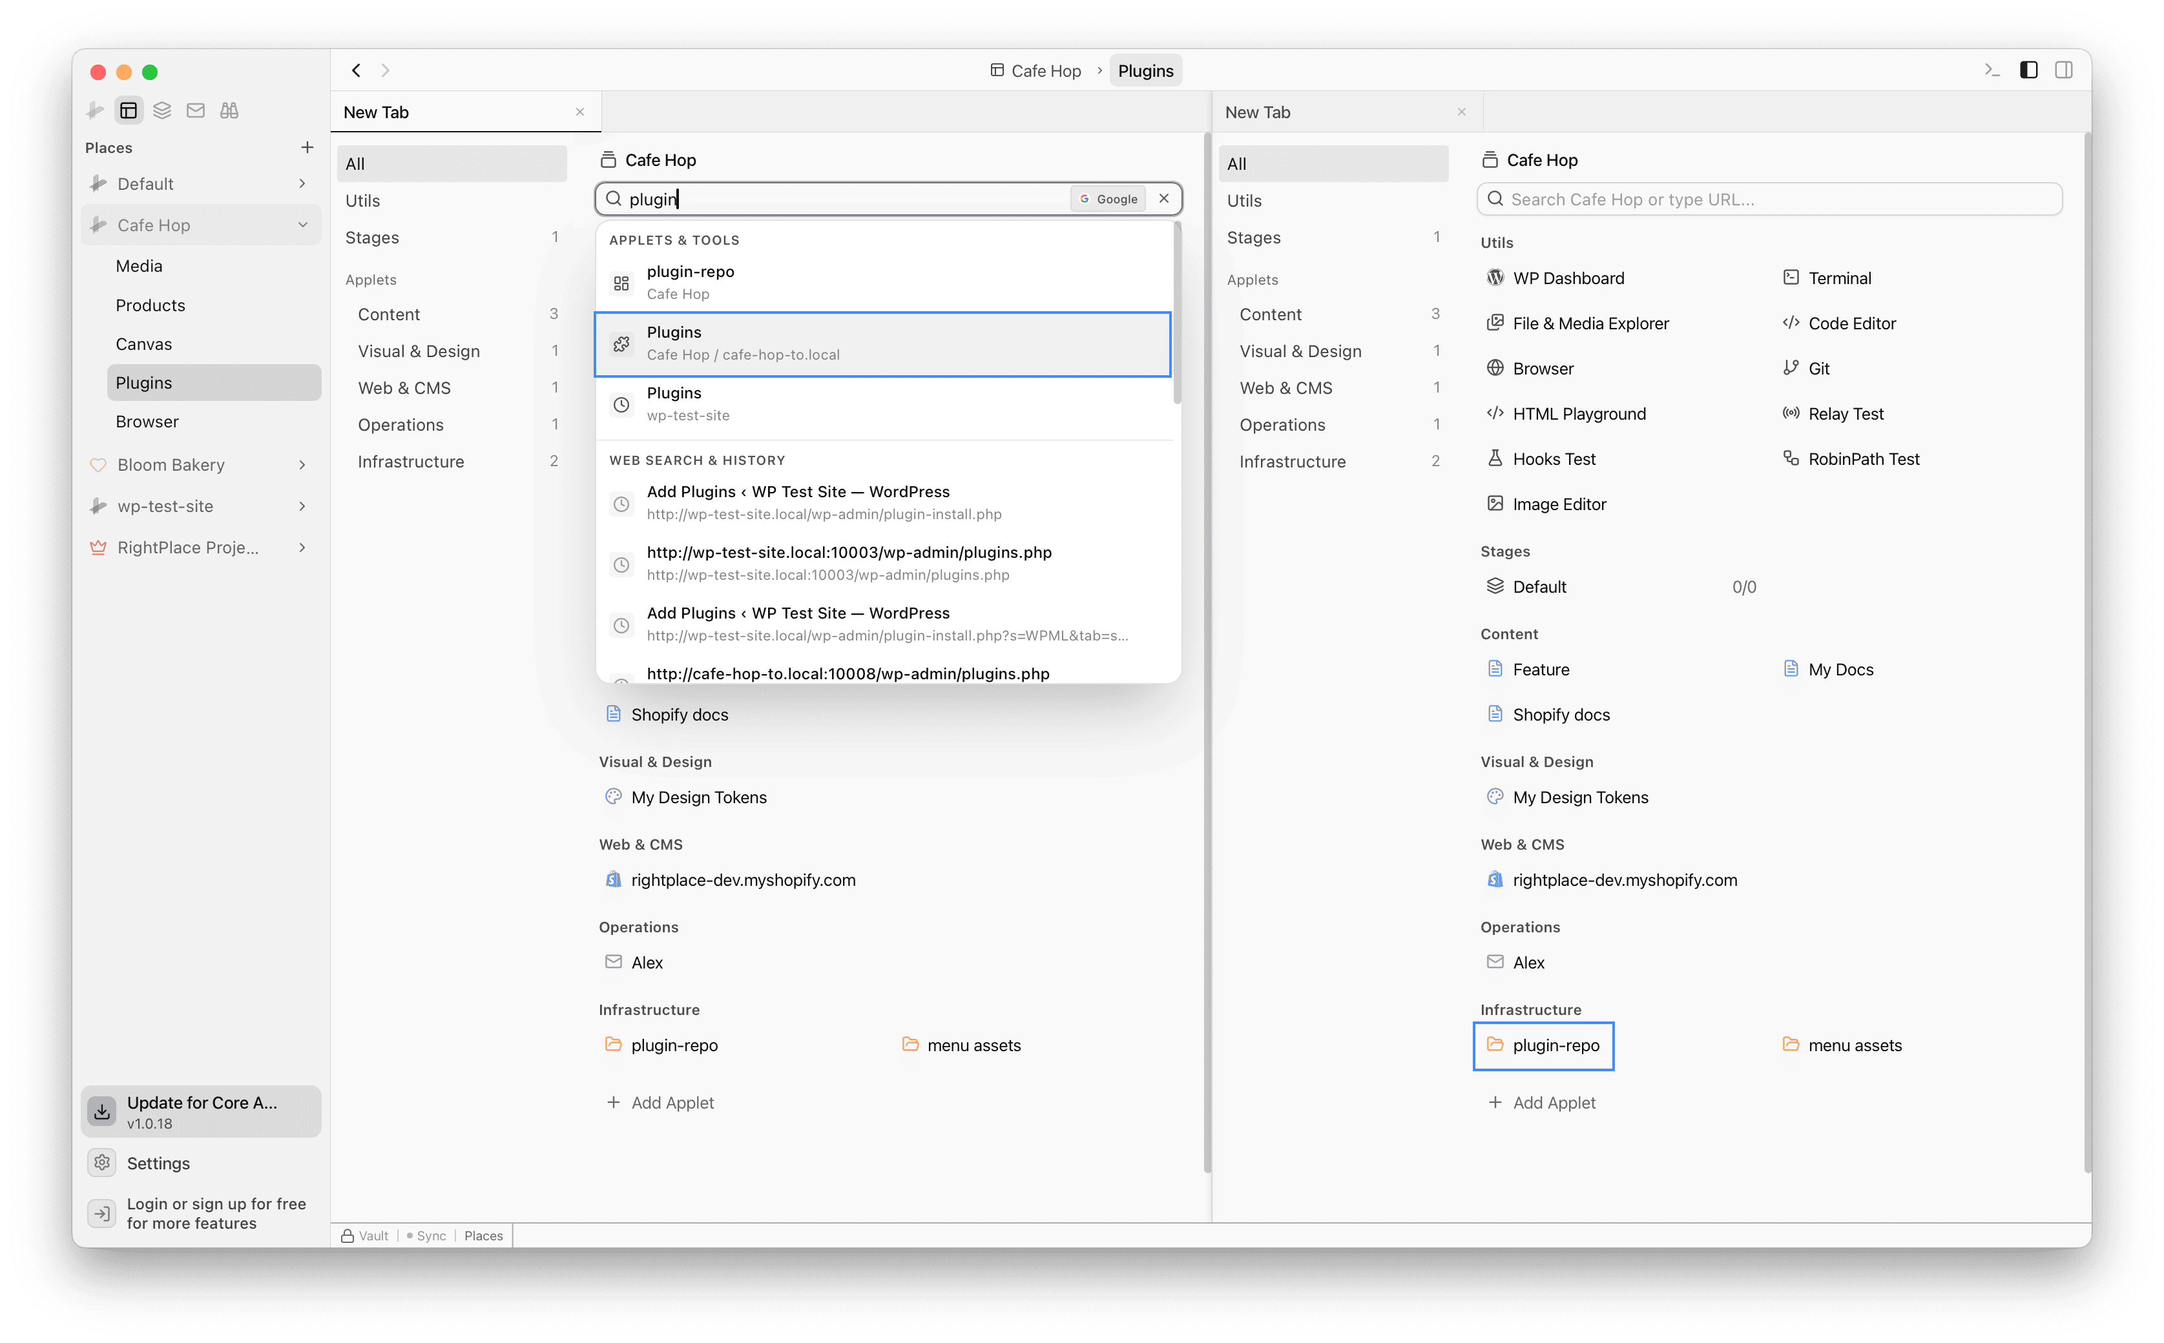
Task: Close the left New Tab
Action: 579,112
